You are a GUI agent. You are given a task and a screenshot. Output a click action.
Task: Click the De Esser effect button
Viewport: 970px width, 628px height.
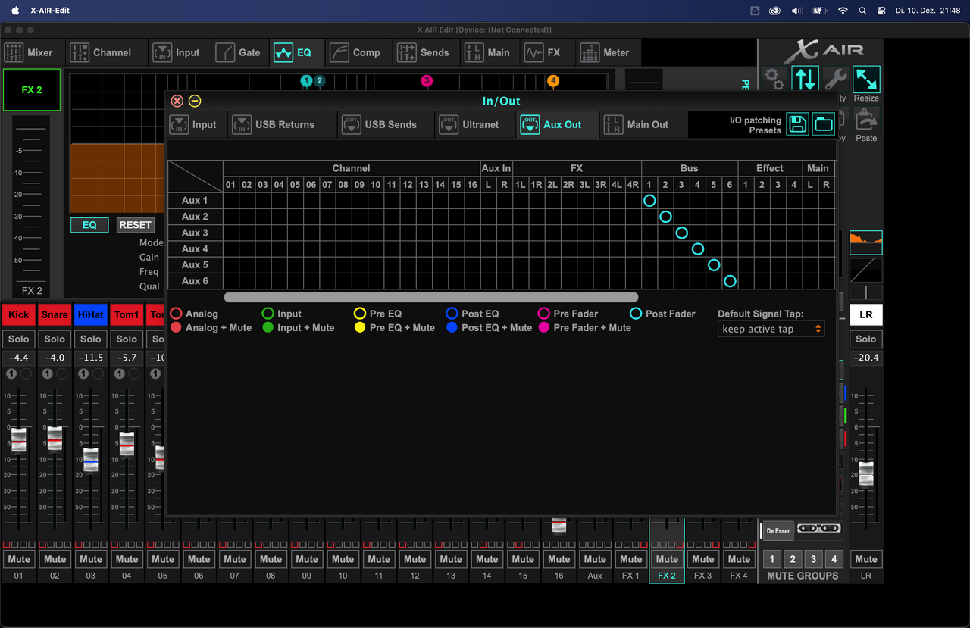pyautogui.click(x=777, y=530)
